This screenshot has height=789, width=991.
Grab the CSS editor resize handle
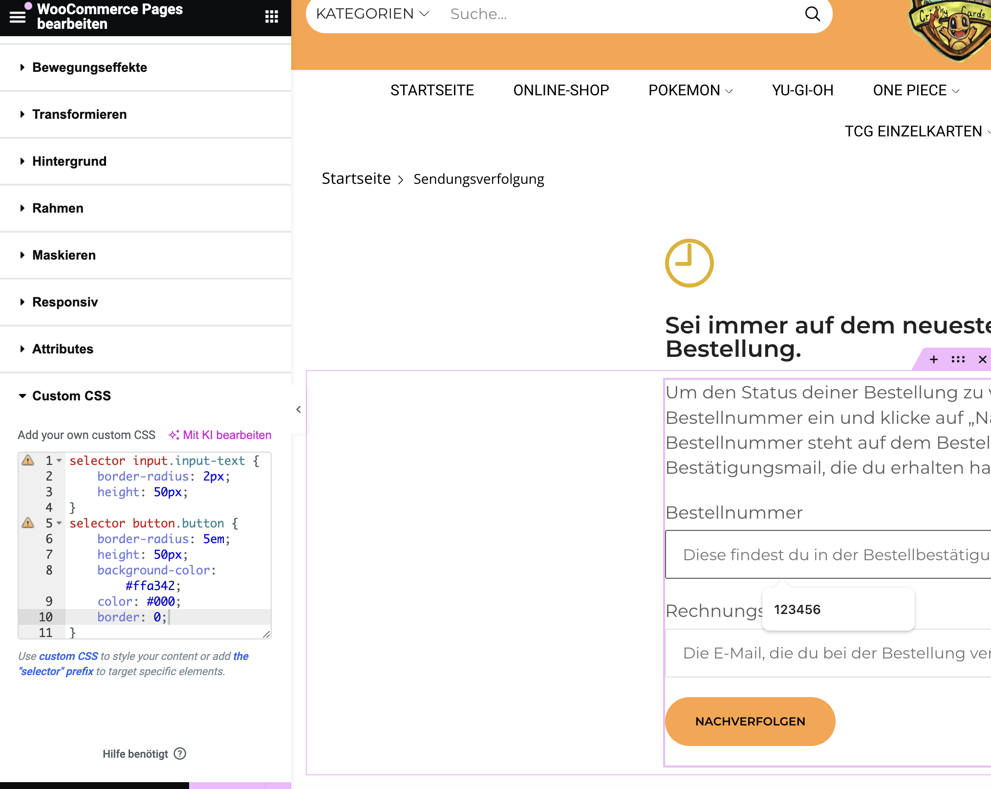point(266,634)
